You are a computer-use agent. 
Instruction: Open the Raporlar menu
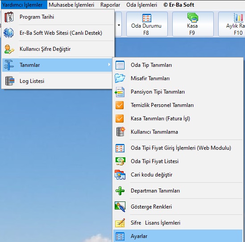pyautogui.click(x=110, y=5)
